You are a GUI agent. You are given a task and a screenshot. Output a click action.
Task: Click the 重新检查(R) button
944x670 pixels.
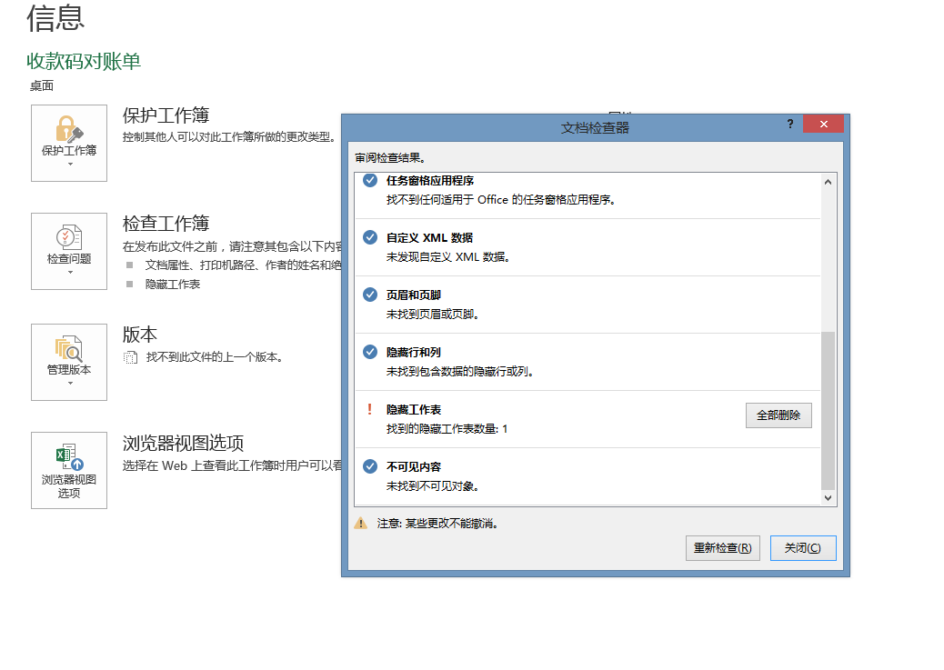pyautogui.click(x=722, y=548)
